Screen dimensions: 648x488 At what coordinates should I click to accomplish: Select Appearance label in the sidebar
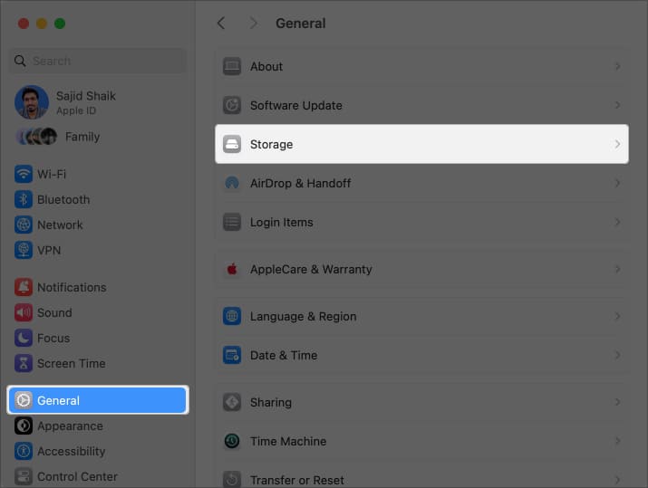(x=71, y=426)
